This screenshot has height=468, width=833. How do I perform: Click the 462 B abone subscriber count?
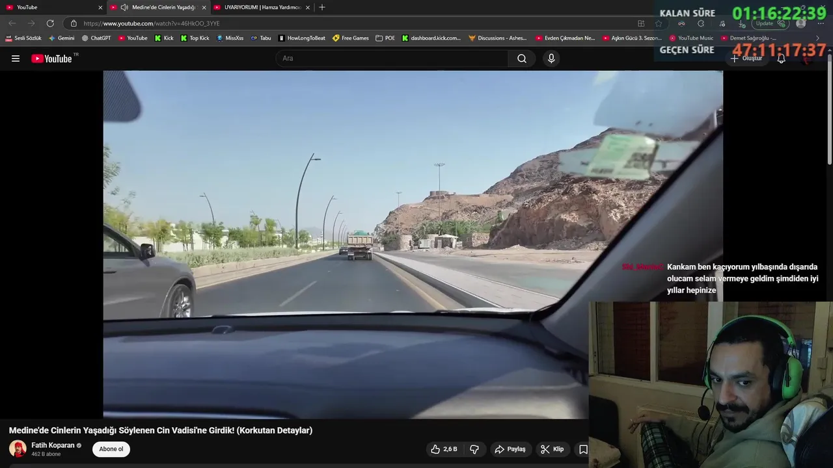click(x=46, y=454)
